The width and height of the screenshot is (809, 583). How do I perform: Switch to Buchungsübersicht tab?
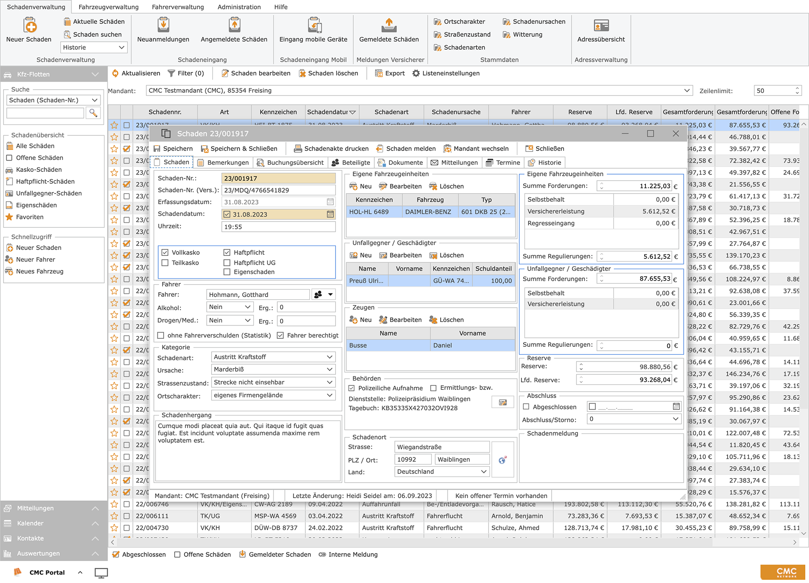coord(291,163)
